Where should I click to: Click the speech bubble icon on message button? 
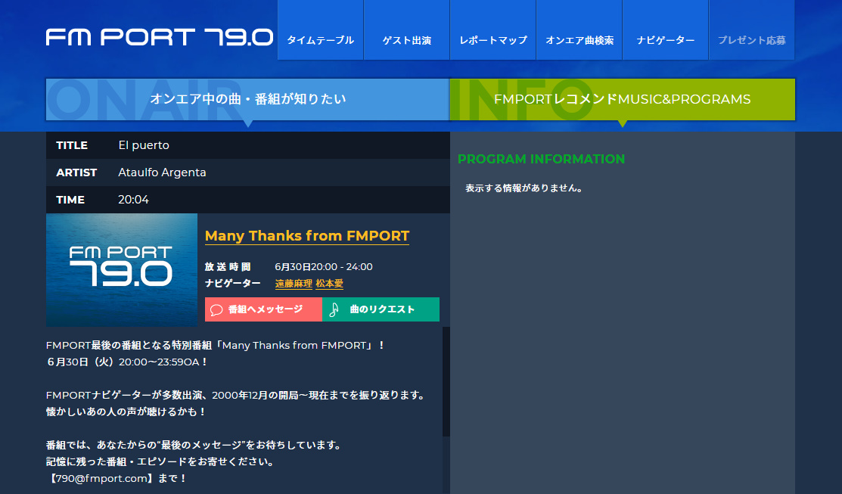(x=216, y=310)
